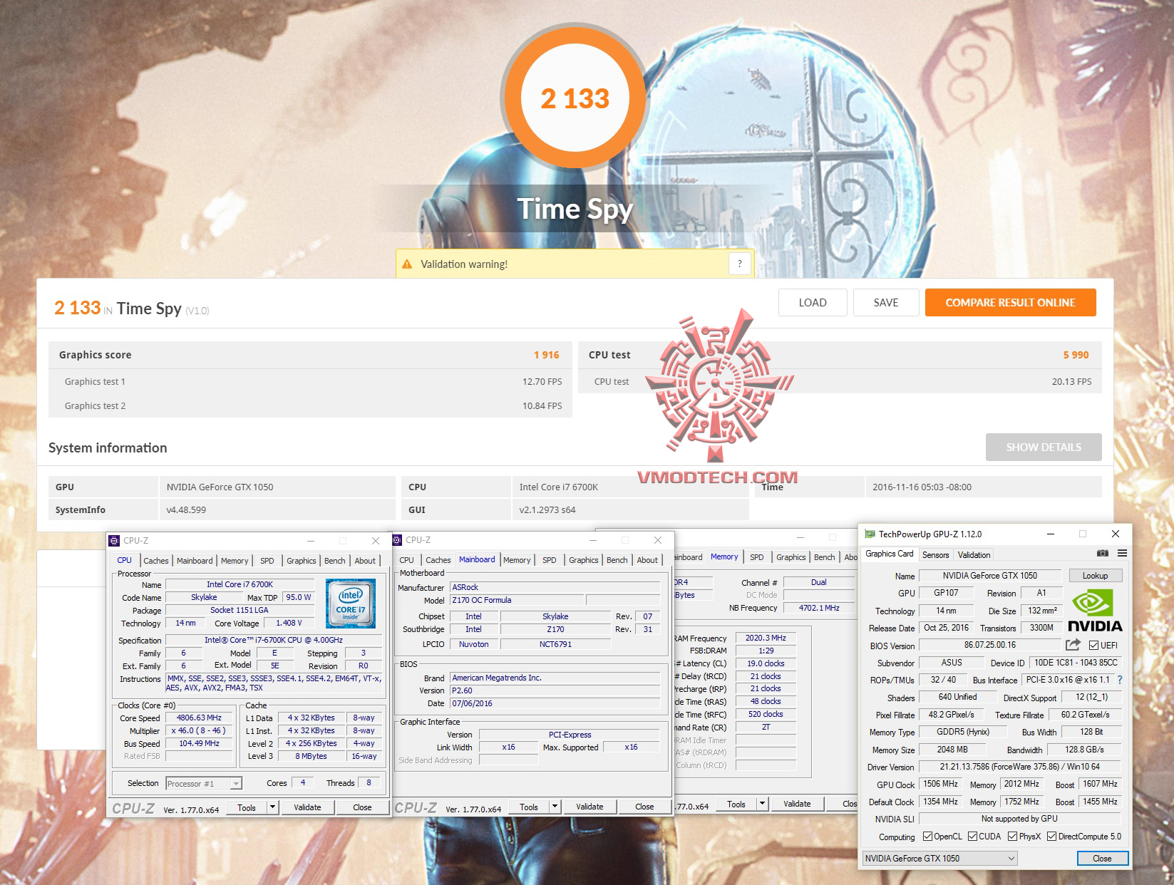Click the NB Frequency value 4702.1 MHz

click(819, 608)
